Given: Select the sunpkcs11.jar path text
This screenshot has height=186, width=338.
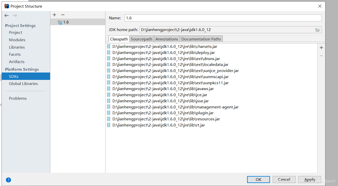Looking at the screenshot, I should click(171, 83).
